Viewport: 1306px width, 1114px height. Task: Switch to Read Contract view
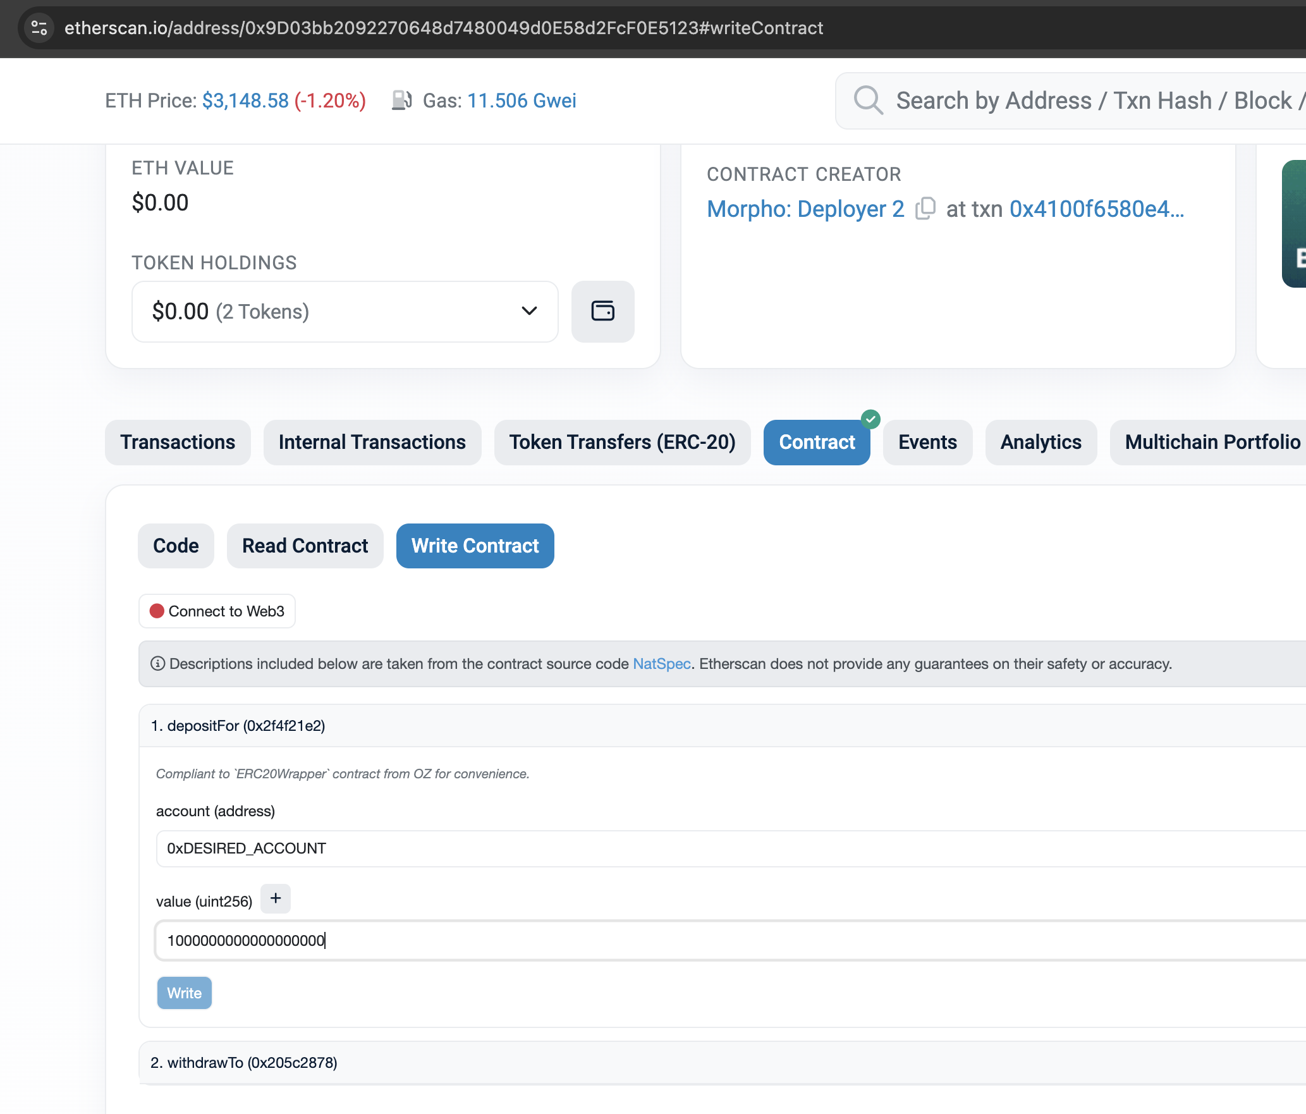[x=305, y=545]
